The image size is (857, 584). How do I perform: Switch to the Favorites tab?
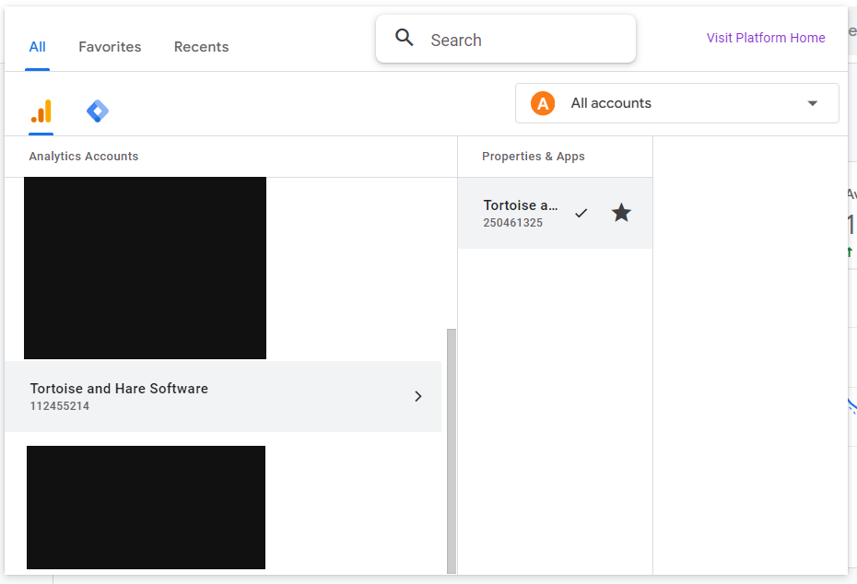point(110,47)
